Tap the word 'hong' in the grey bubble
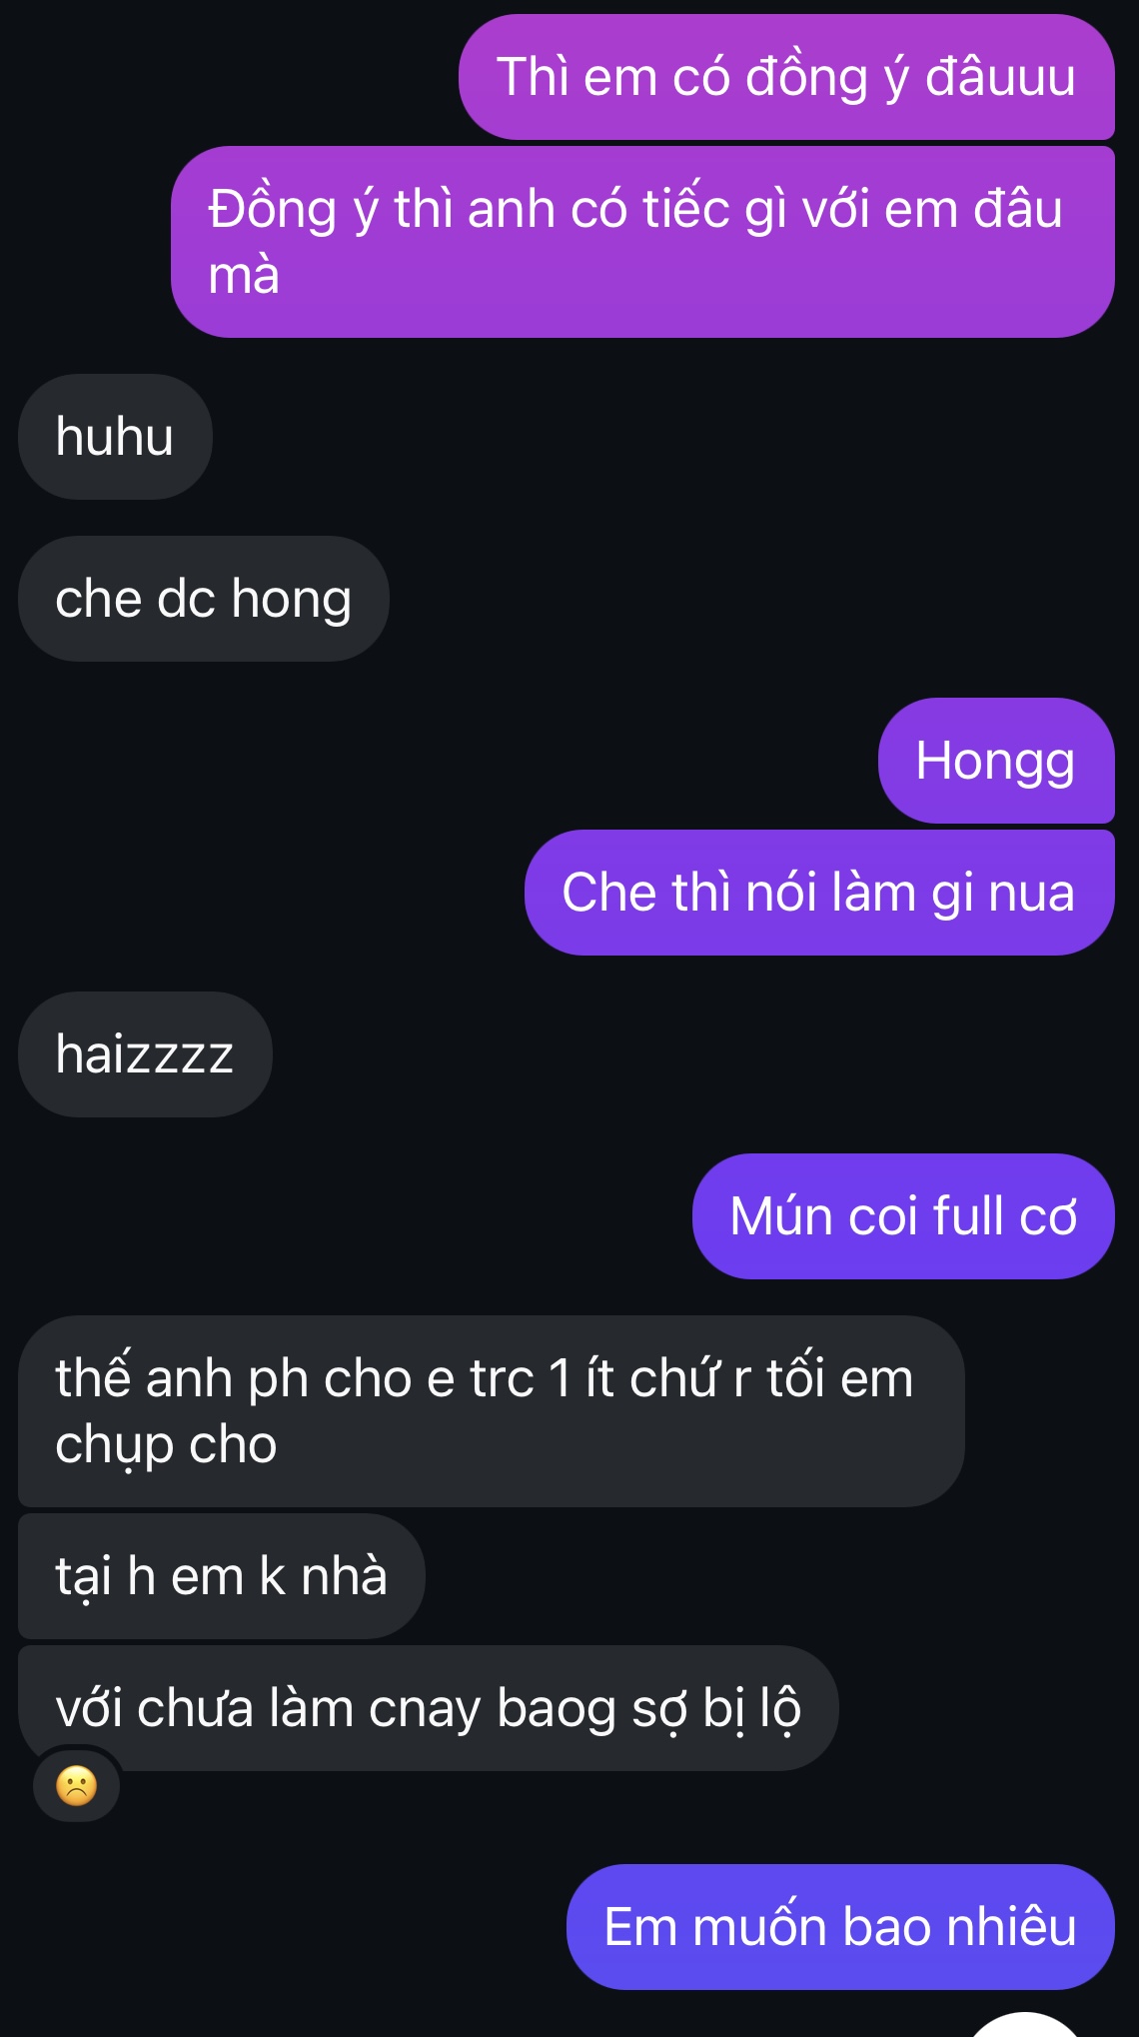The height and width of the screenshot is (2037, 1139). pyautogui.click(x=292, y=601)
